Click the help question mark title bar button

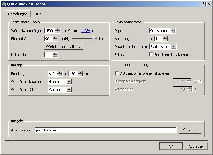pyautogui.click(x=203, y=4)
